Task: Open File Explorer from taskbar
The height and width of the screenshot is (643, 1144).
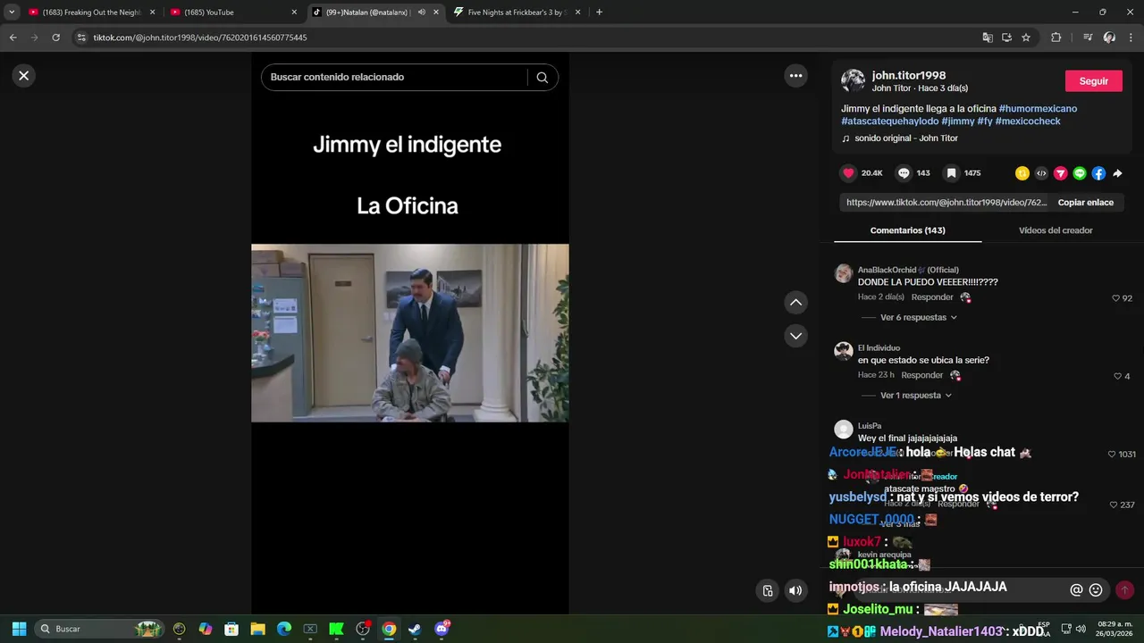Action: (x=257, y=629)
